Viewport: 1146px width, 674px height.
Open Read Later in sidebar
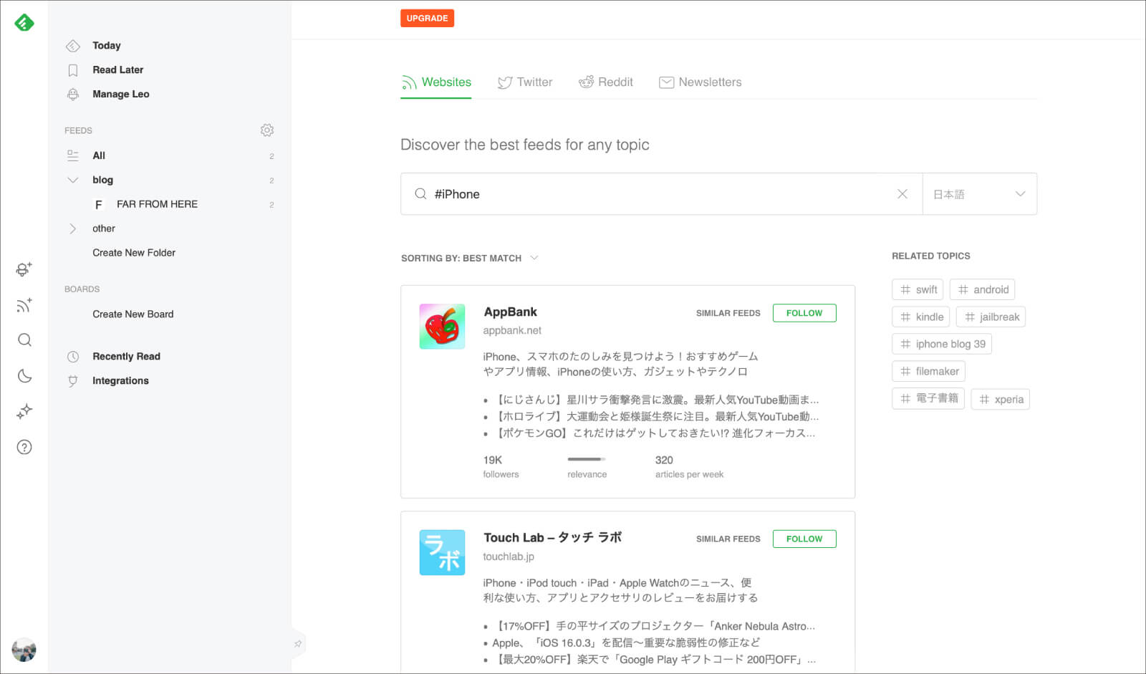tap(118, 70)
